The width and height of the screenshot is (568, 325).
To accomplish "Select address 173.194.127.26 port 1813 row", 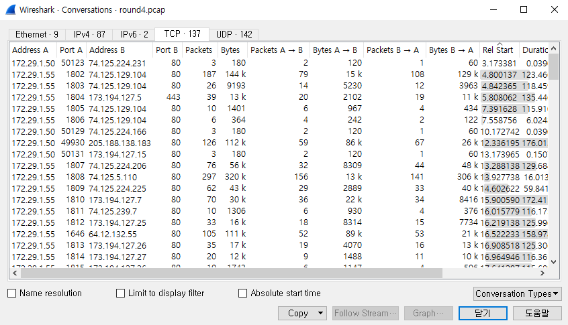I will (x=279, y=245).
